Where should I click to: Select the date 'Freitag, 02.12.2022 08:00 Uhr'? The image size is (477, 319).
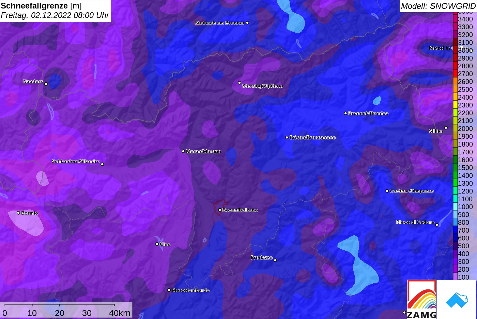coord(55,15)
